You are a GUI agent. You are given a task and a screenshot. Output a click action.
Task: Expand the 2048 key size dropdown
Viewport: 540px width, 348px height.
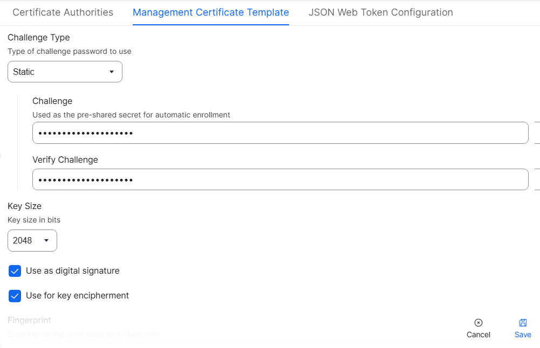click(32, 240)
